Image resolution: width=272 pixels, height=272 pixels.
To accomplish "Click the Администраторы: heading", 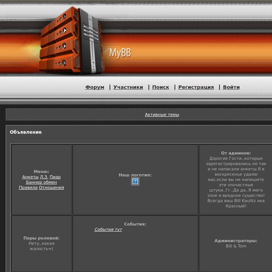I will 236,241.
